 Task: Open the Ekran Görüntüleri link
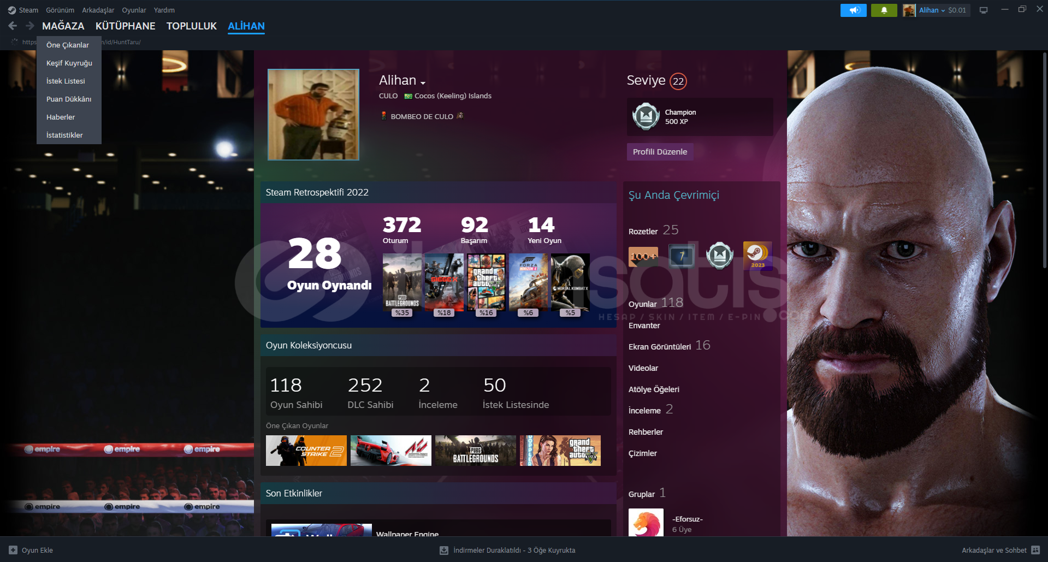[x=659, y=347]
